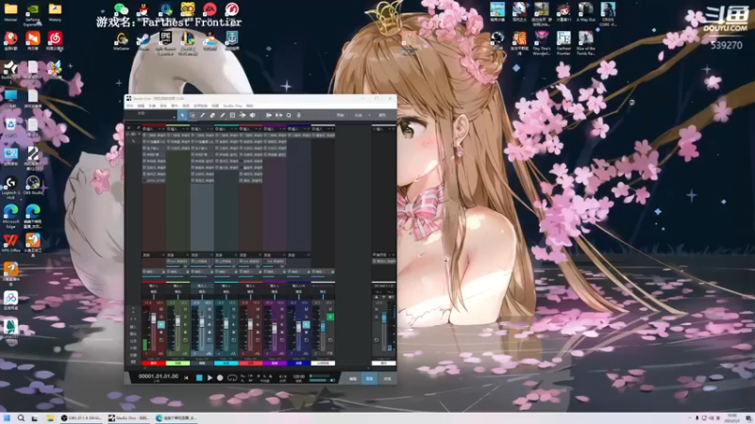Open Logitech G HUB desktop icon
Image resolution: width=755 pixels, height=424 pixels.
pos(10,187)
